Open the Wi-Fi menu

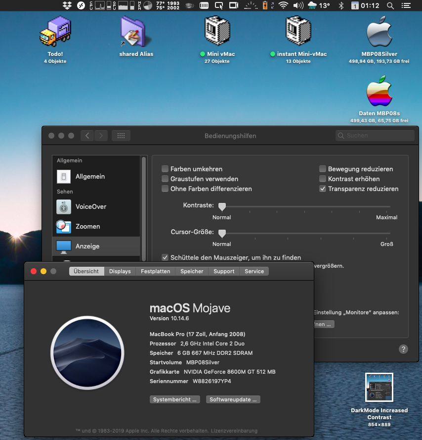tap(283, 5)
